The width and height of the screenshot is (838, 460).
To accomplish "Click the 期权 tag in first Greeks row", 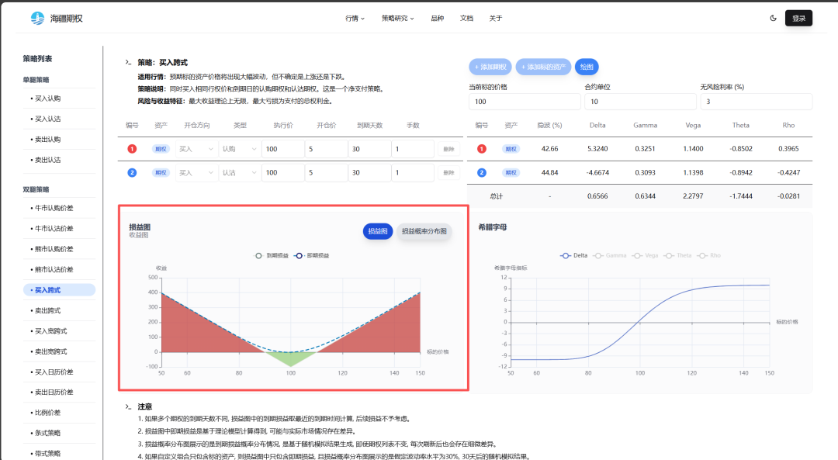I will click(510, 149).
